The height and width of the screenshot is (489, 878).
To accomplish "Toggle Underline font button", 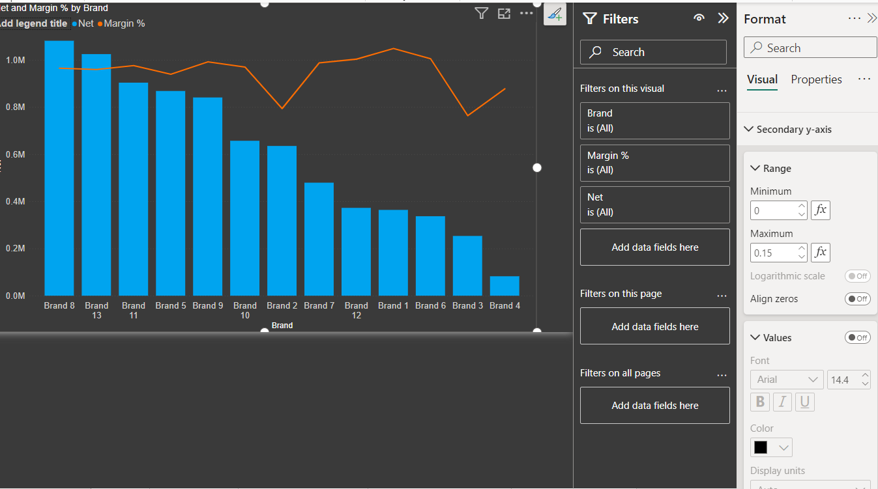I will click(x=805, y=402).
